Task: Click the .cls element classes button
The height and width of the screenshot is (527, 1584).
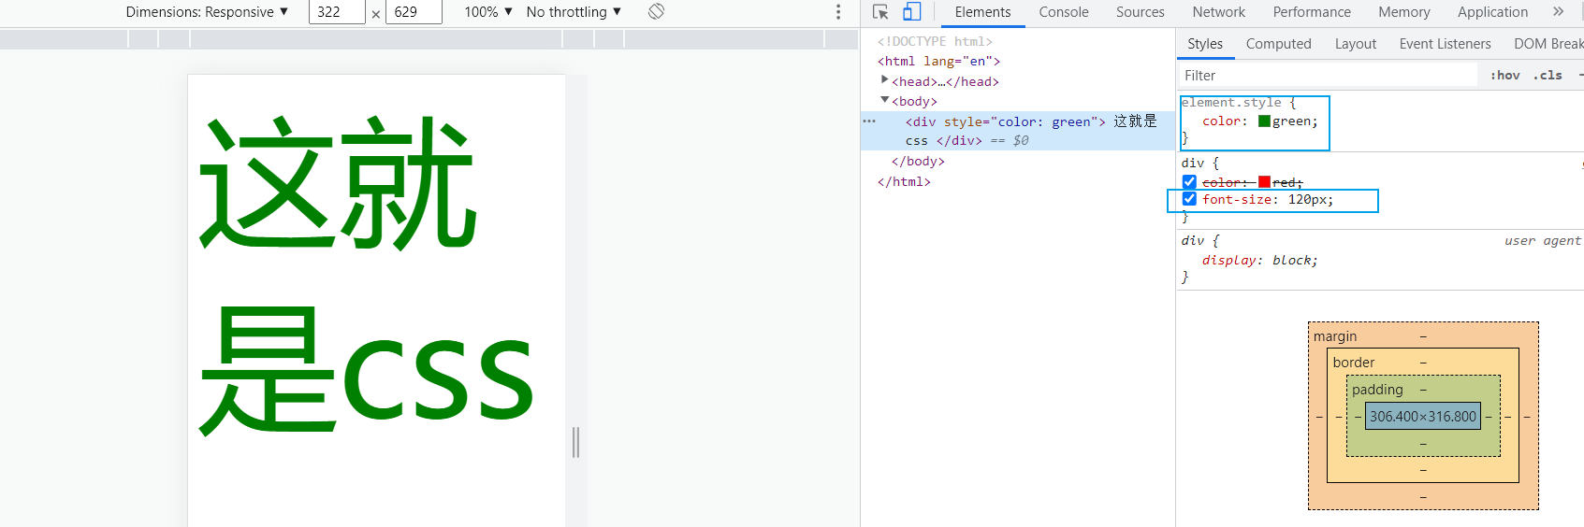Action: tap(1548, 76)
